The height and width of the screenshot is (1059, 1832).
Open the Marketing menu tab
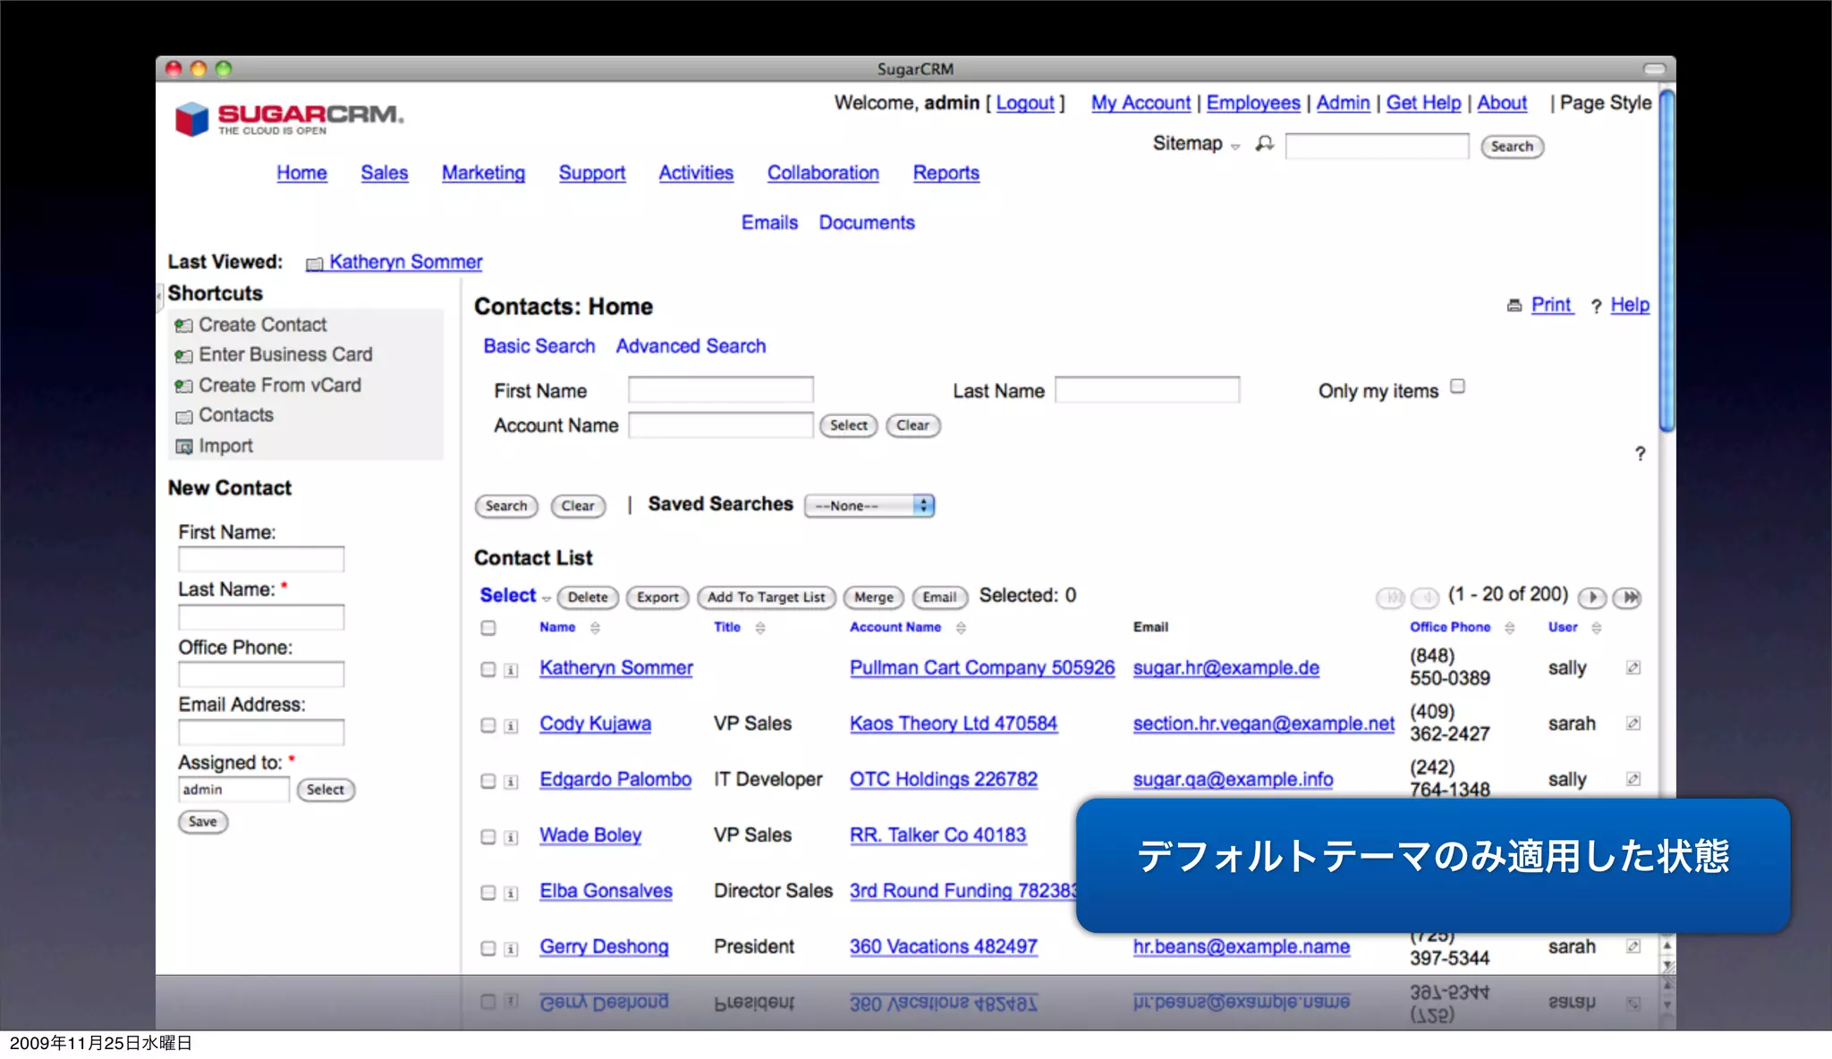point(483,173)
